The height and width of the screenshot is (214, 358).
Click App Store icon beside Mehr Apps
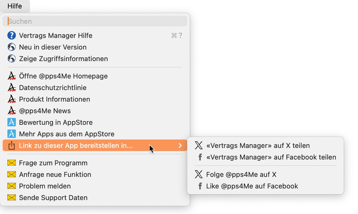(11, 134)
